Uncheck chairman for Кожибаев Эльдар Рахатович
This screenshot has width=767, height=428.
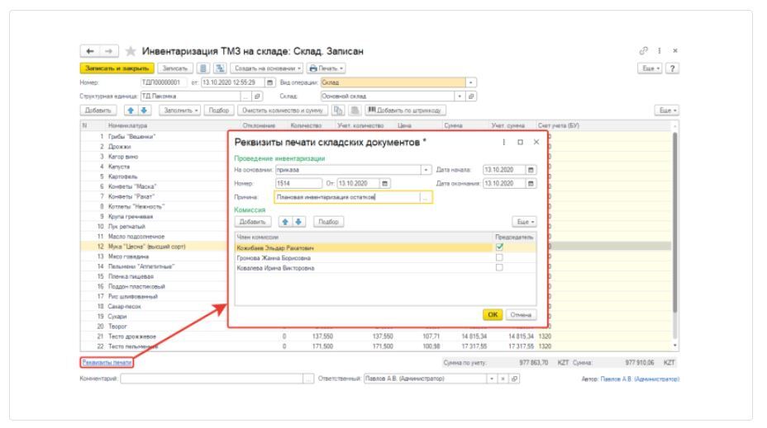point(499,247)
